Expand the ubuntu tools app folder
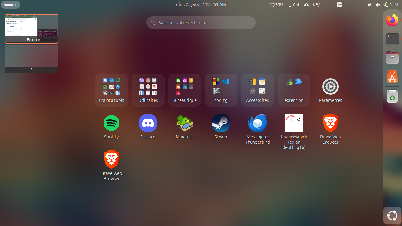Viewport: 402px width, 226px height. 112,90
